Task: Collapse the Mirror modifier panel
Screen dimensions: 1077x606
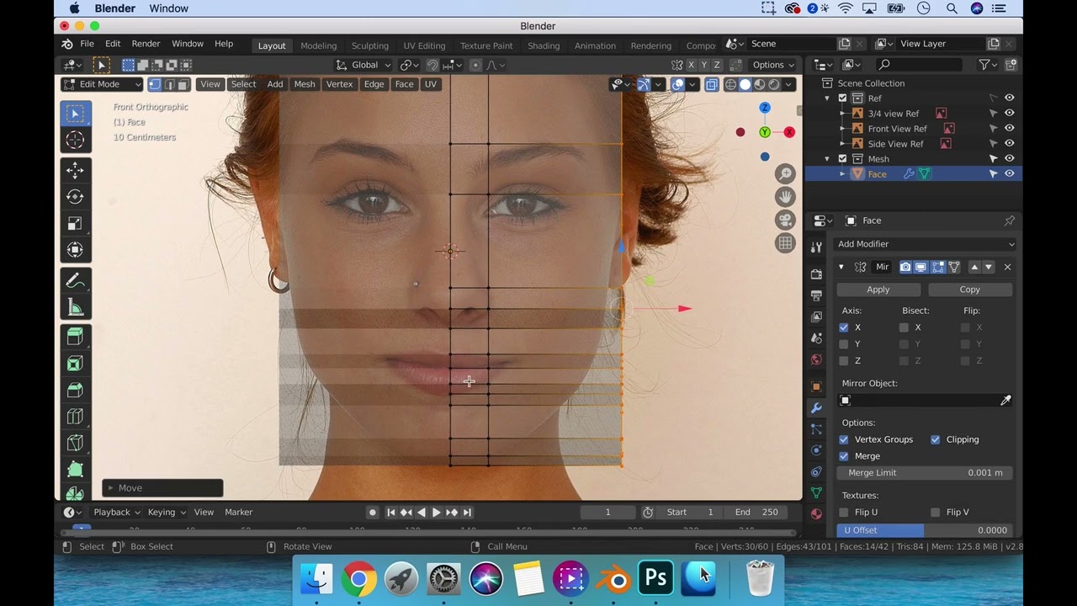Action: 841,267
